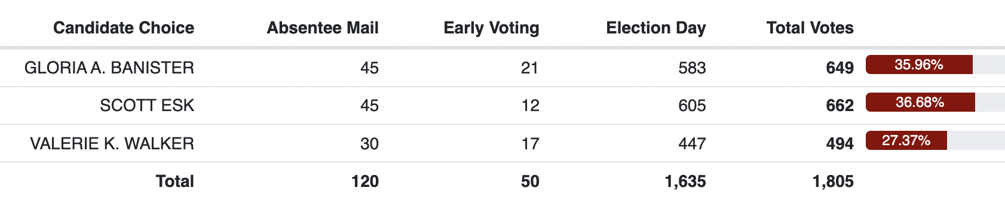Select candidate name VALERIE K. WALKER
Viewport: 1005px width, 221px height.
pos(112,143)
